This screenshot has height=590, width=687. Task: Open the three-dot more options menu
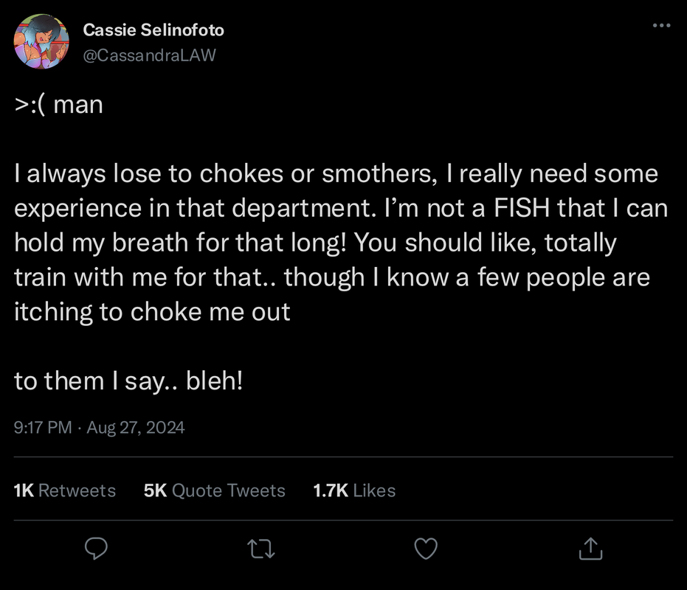(663, 26)
